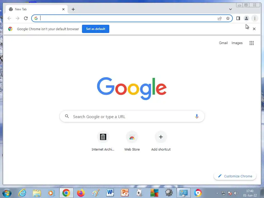Focus the Search Google or type a URL box
The width and height of the screenshot is (264, 198).
tap(132, 116)
